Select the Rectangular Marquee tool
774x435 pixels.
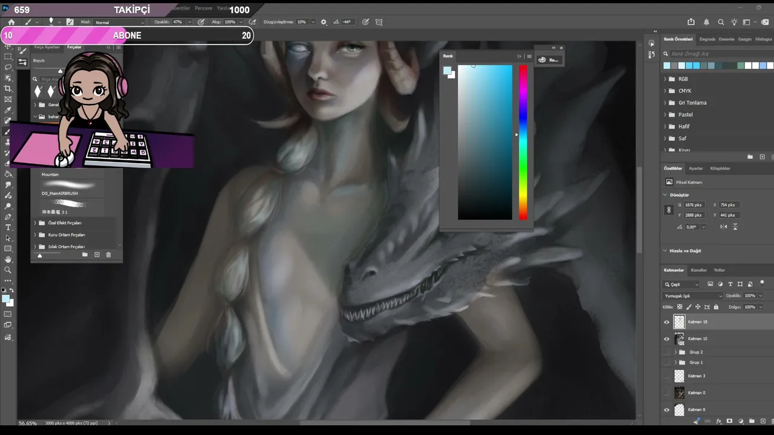(x=8, y=56)
